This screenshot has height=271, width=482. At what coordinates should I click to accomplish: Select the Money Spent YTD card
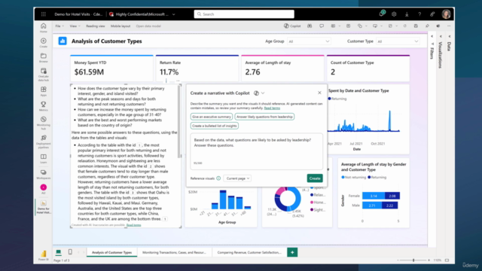[x=111, y=69]
